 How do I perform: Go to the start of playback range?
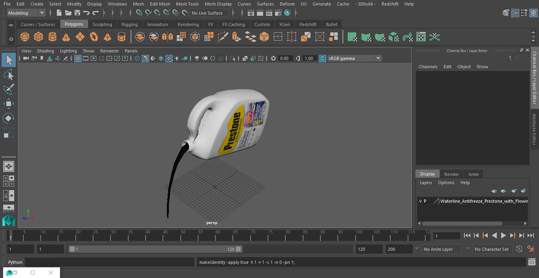pyautogui.click(x=467, y=235)
